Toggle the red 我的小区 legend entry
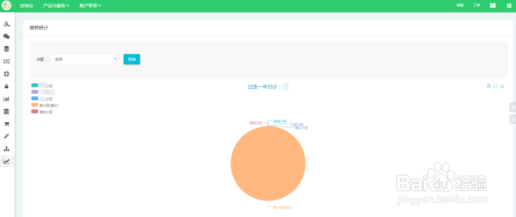Screen dimensions: 516x217 42,112
